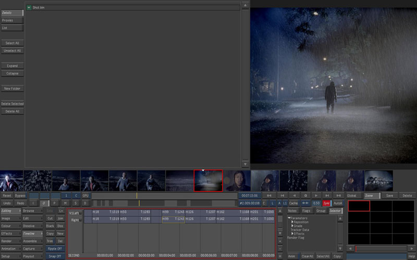417x260 pixels.
Task: Check the Right track box
Action: [80, 220]
